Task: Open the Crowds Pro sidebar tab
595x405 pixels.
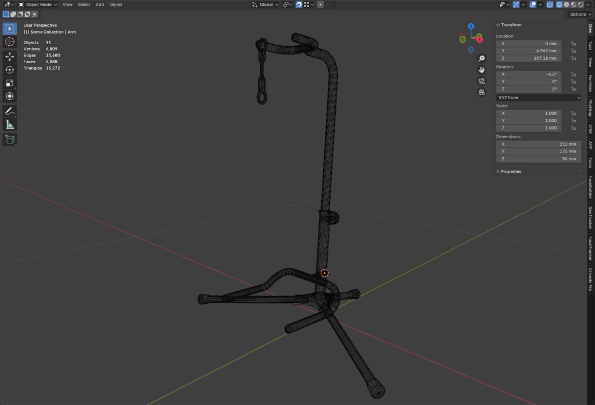Action: [590, 279]
